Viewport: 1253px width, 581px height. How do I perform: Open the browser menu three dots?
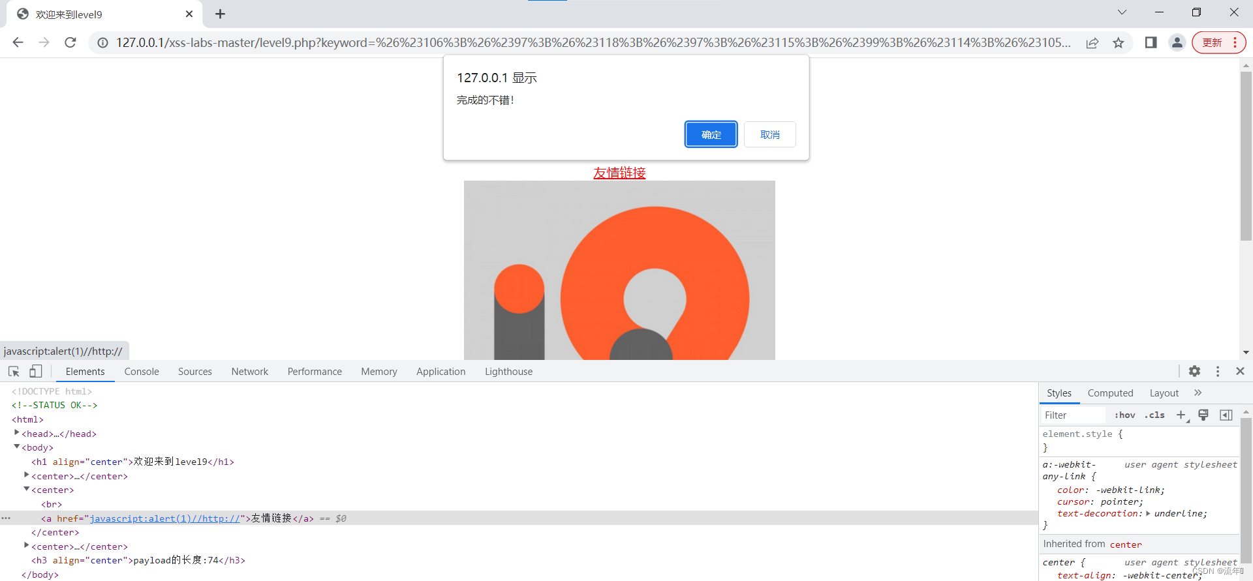click(x=1235, y=42)
